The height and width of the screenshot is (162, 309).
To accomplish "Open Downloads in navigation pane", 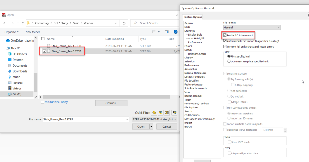I will (18, 71).
